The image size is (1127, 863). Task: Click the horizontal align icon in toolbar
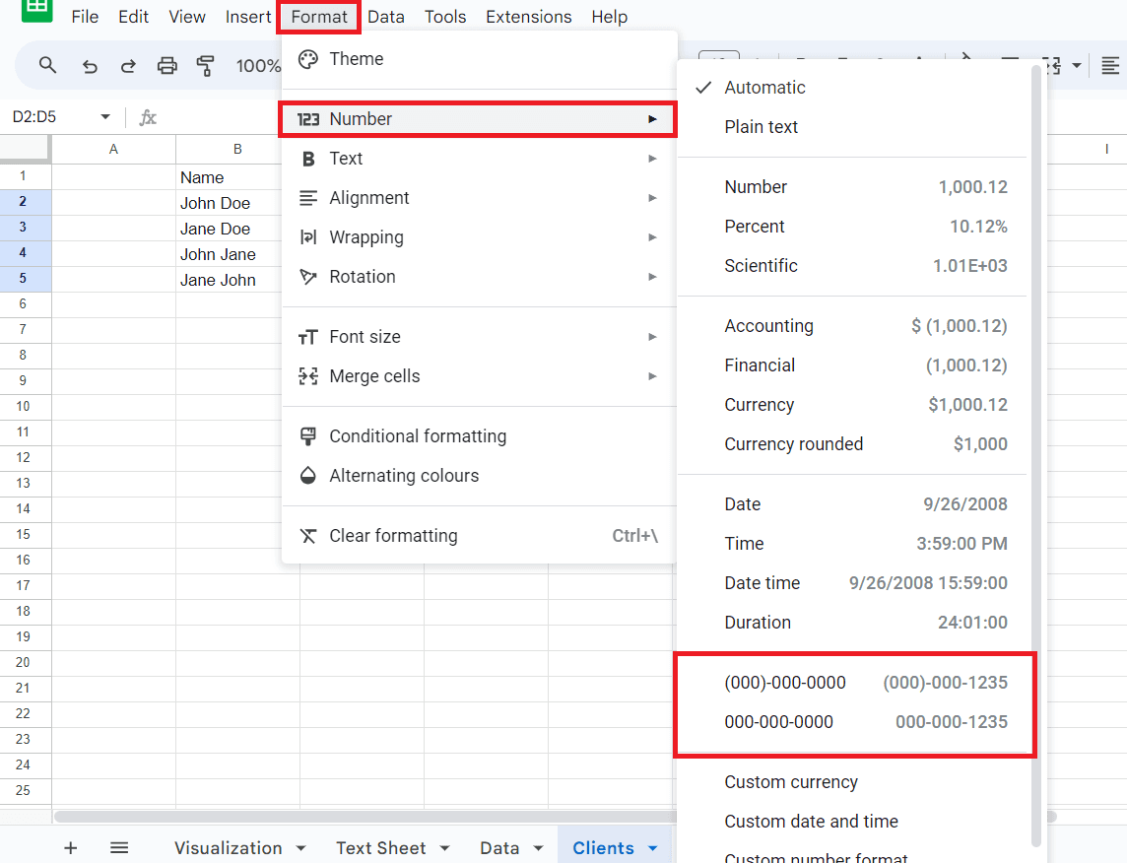point(1109,66)
